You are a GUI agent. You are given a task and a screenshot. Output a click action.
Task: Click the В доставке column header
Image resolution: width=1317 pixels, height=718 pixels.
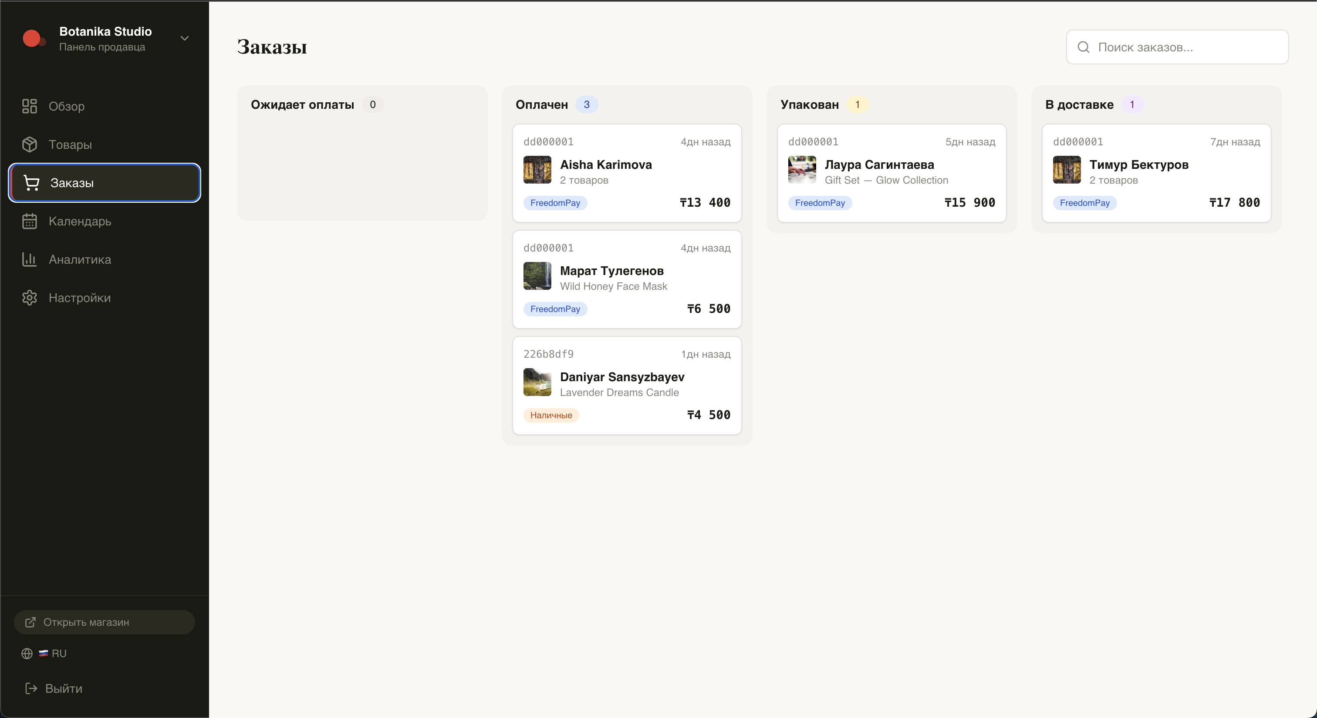pos(1079,105)
